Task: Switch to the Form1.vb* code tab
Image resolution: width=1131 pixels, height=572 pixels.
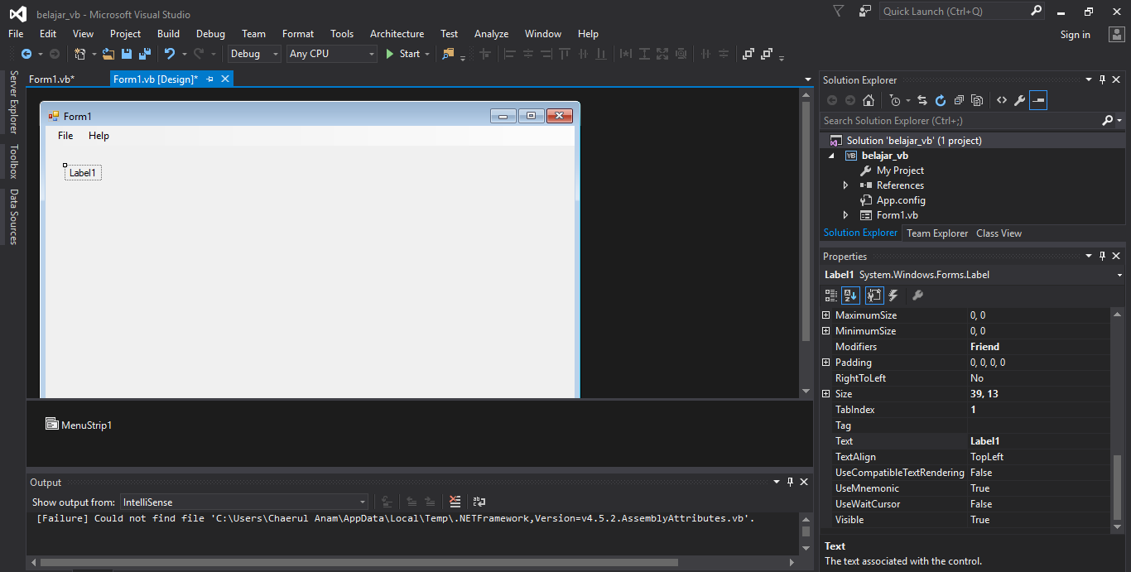Action: coord(51,79)
